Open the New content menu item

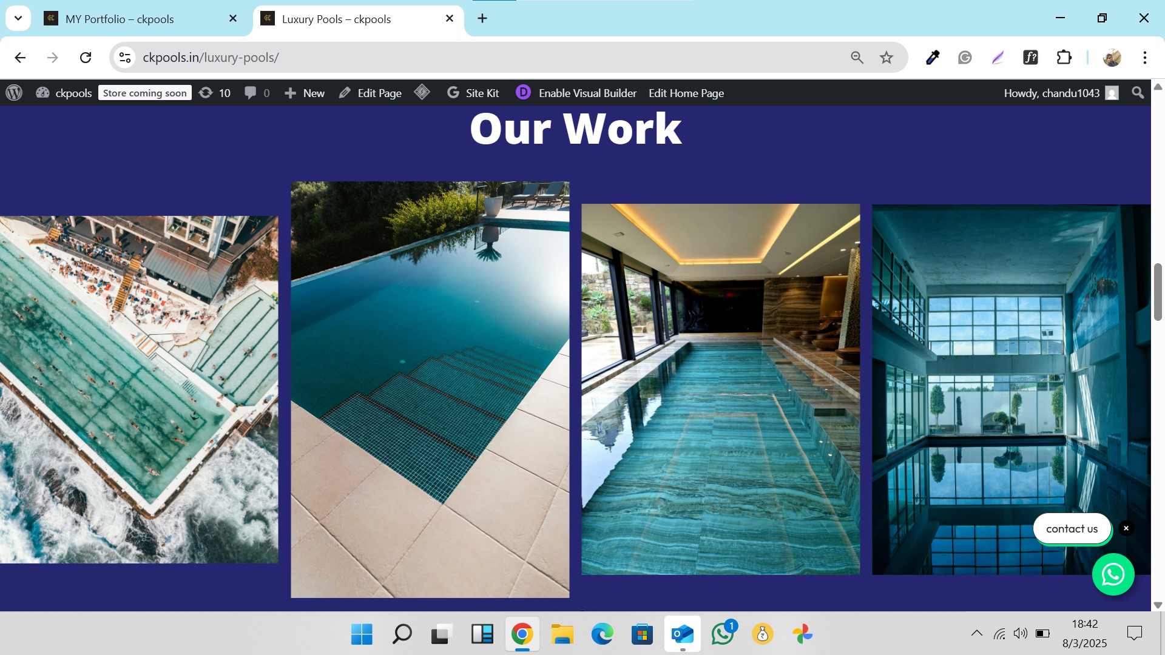pos(305,93)
